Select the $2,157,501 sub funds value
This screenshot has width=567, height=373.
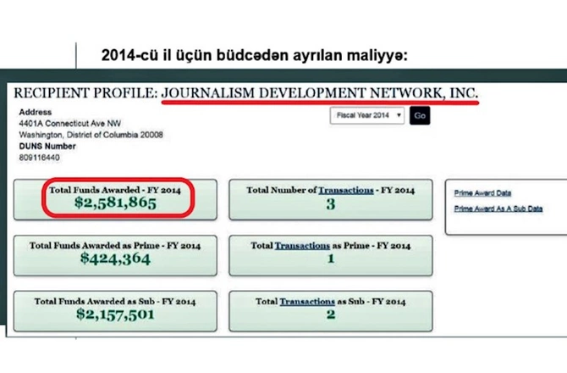click(115, 315)
